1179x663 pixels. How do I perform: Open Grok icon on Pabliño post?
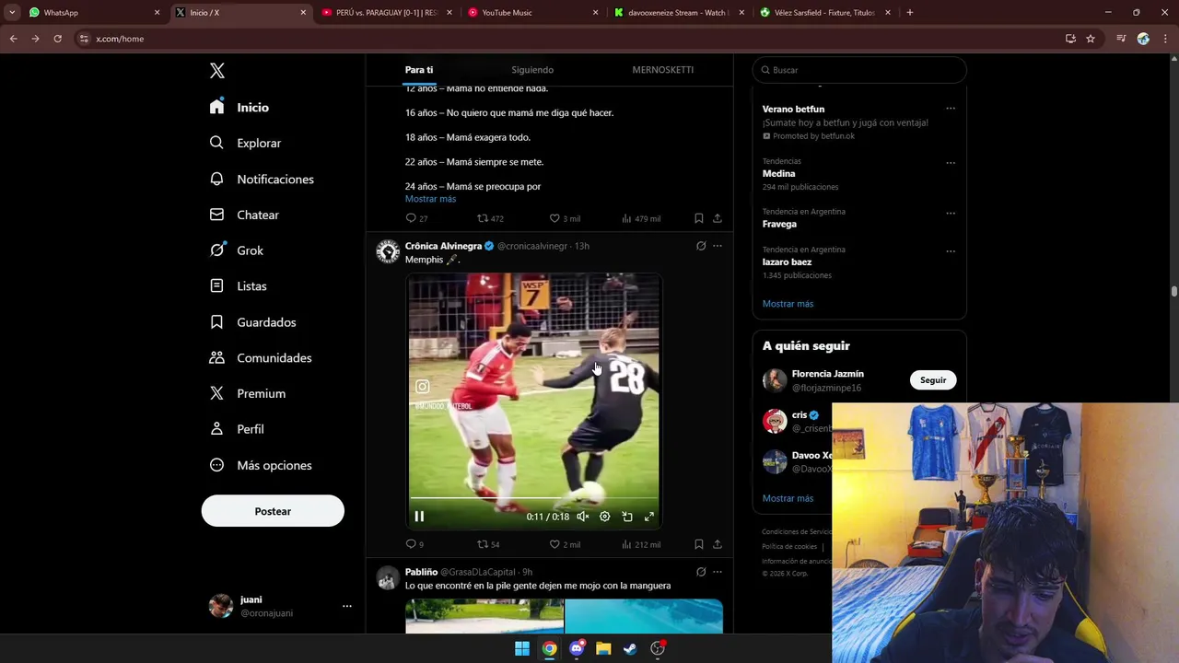tap(701, 572)
